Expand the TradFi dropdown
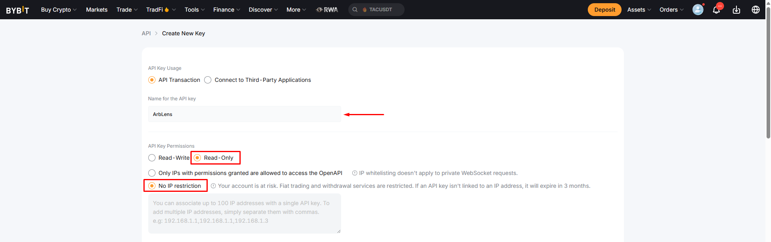Screen dimensions: 771x242 pos(161,10)
